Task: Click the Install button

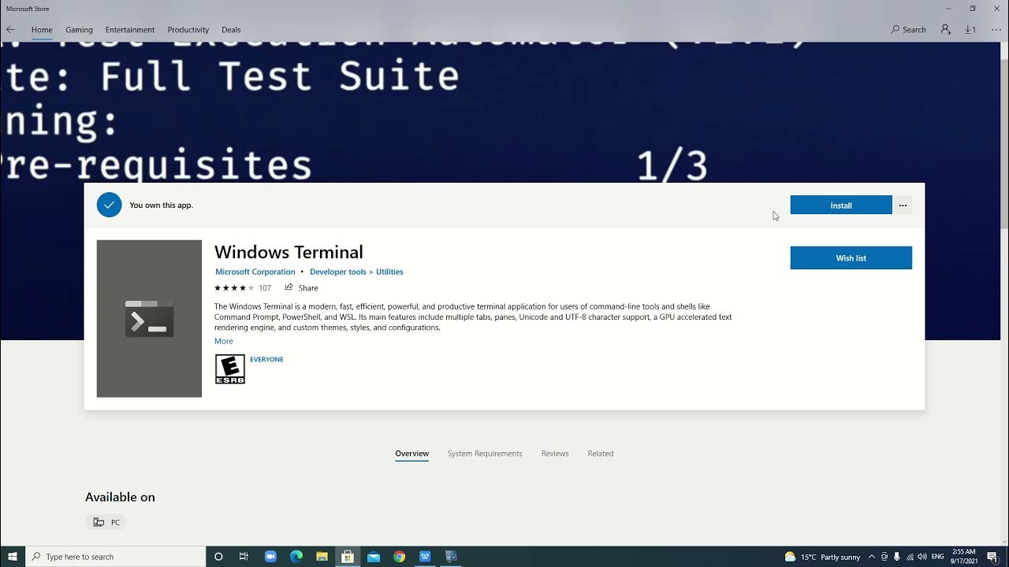Action: (841, 206)
